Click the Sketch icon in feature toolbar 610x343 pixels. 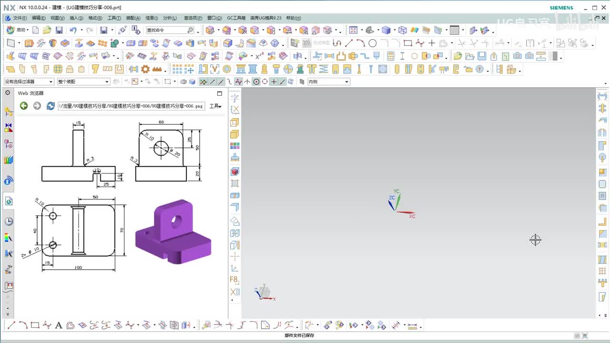11,43
